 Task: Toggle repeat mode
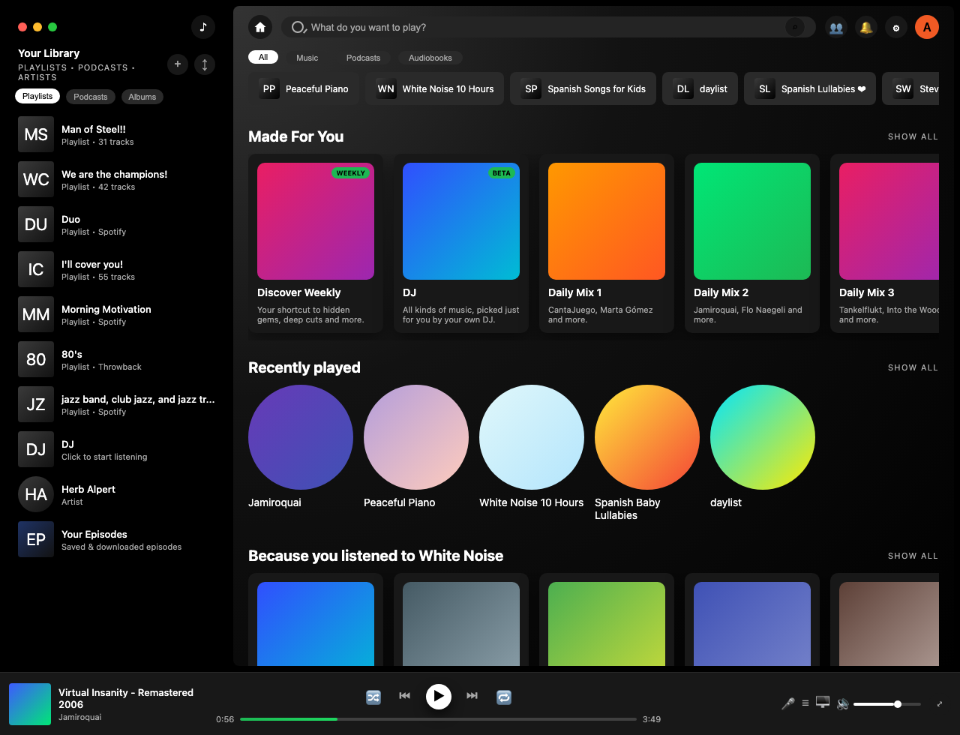(504, 697)
